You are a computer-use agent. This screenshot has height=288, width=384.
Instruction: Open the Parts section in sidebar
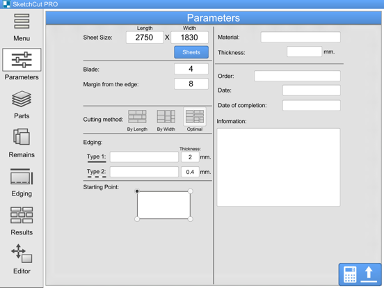(x=22, y=104)
